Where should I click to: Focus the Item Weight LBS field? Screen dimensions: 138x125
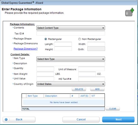45,74
